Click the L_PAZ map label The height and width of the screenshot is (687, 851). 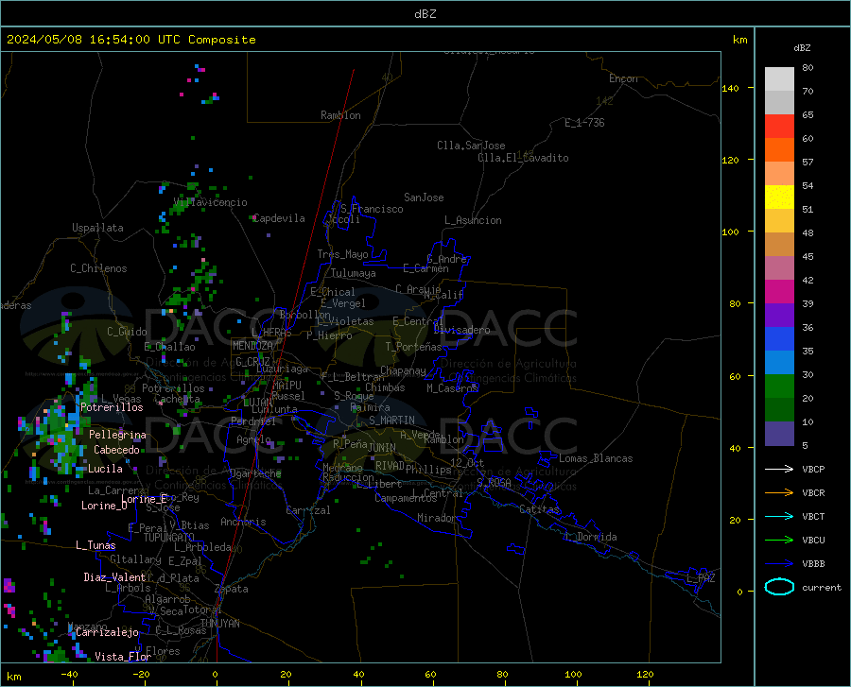pyautogui.click(x=702, y=578)
